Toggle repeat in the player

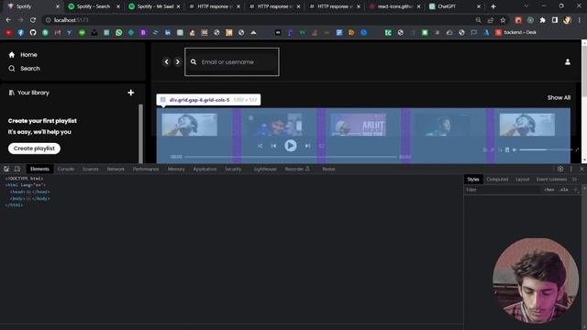coord(322,146)
